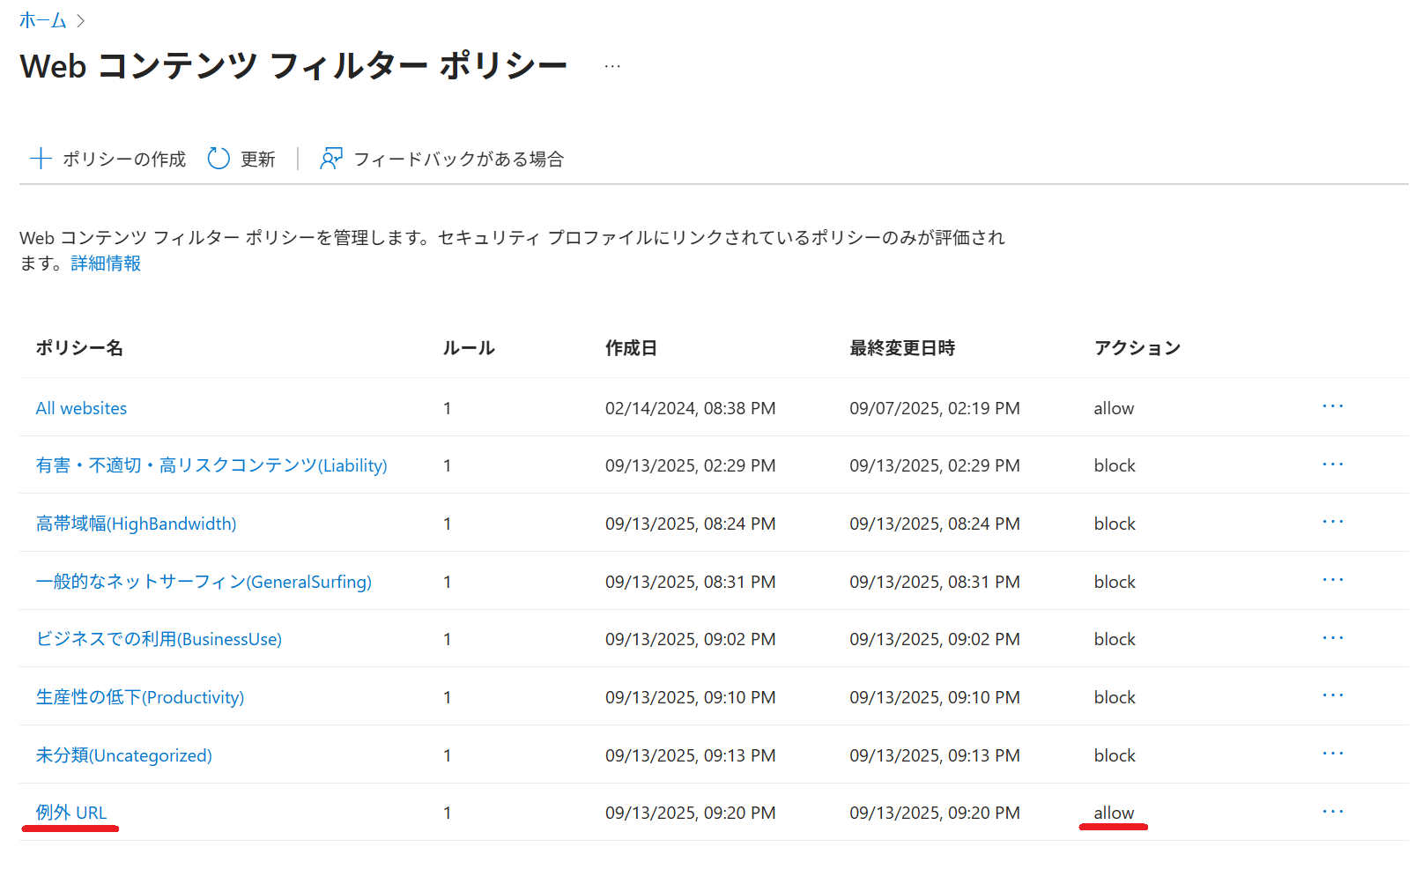Select the 09/07/2025, 02:19 PM modified date
The height and width of the screenshot is (877, 1415).
(935, 408)
